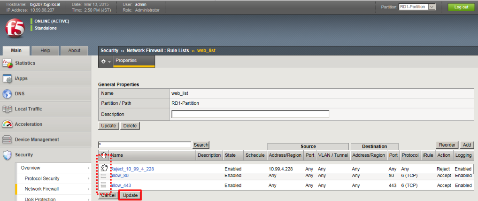Image resolution: width=478 pixels, height=201 pixels.
Task: Click the Log out button
Action: (461, 7)
